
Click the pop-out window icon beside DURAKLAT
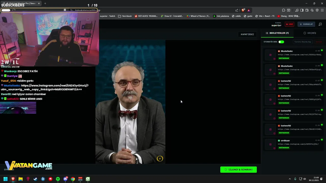click(320, 24)
